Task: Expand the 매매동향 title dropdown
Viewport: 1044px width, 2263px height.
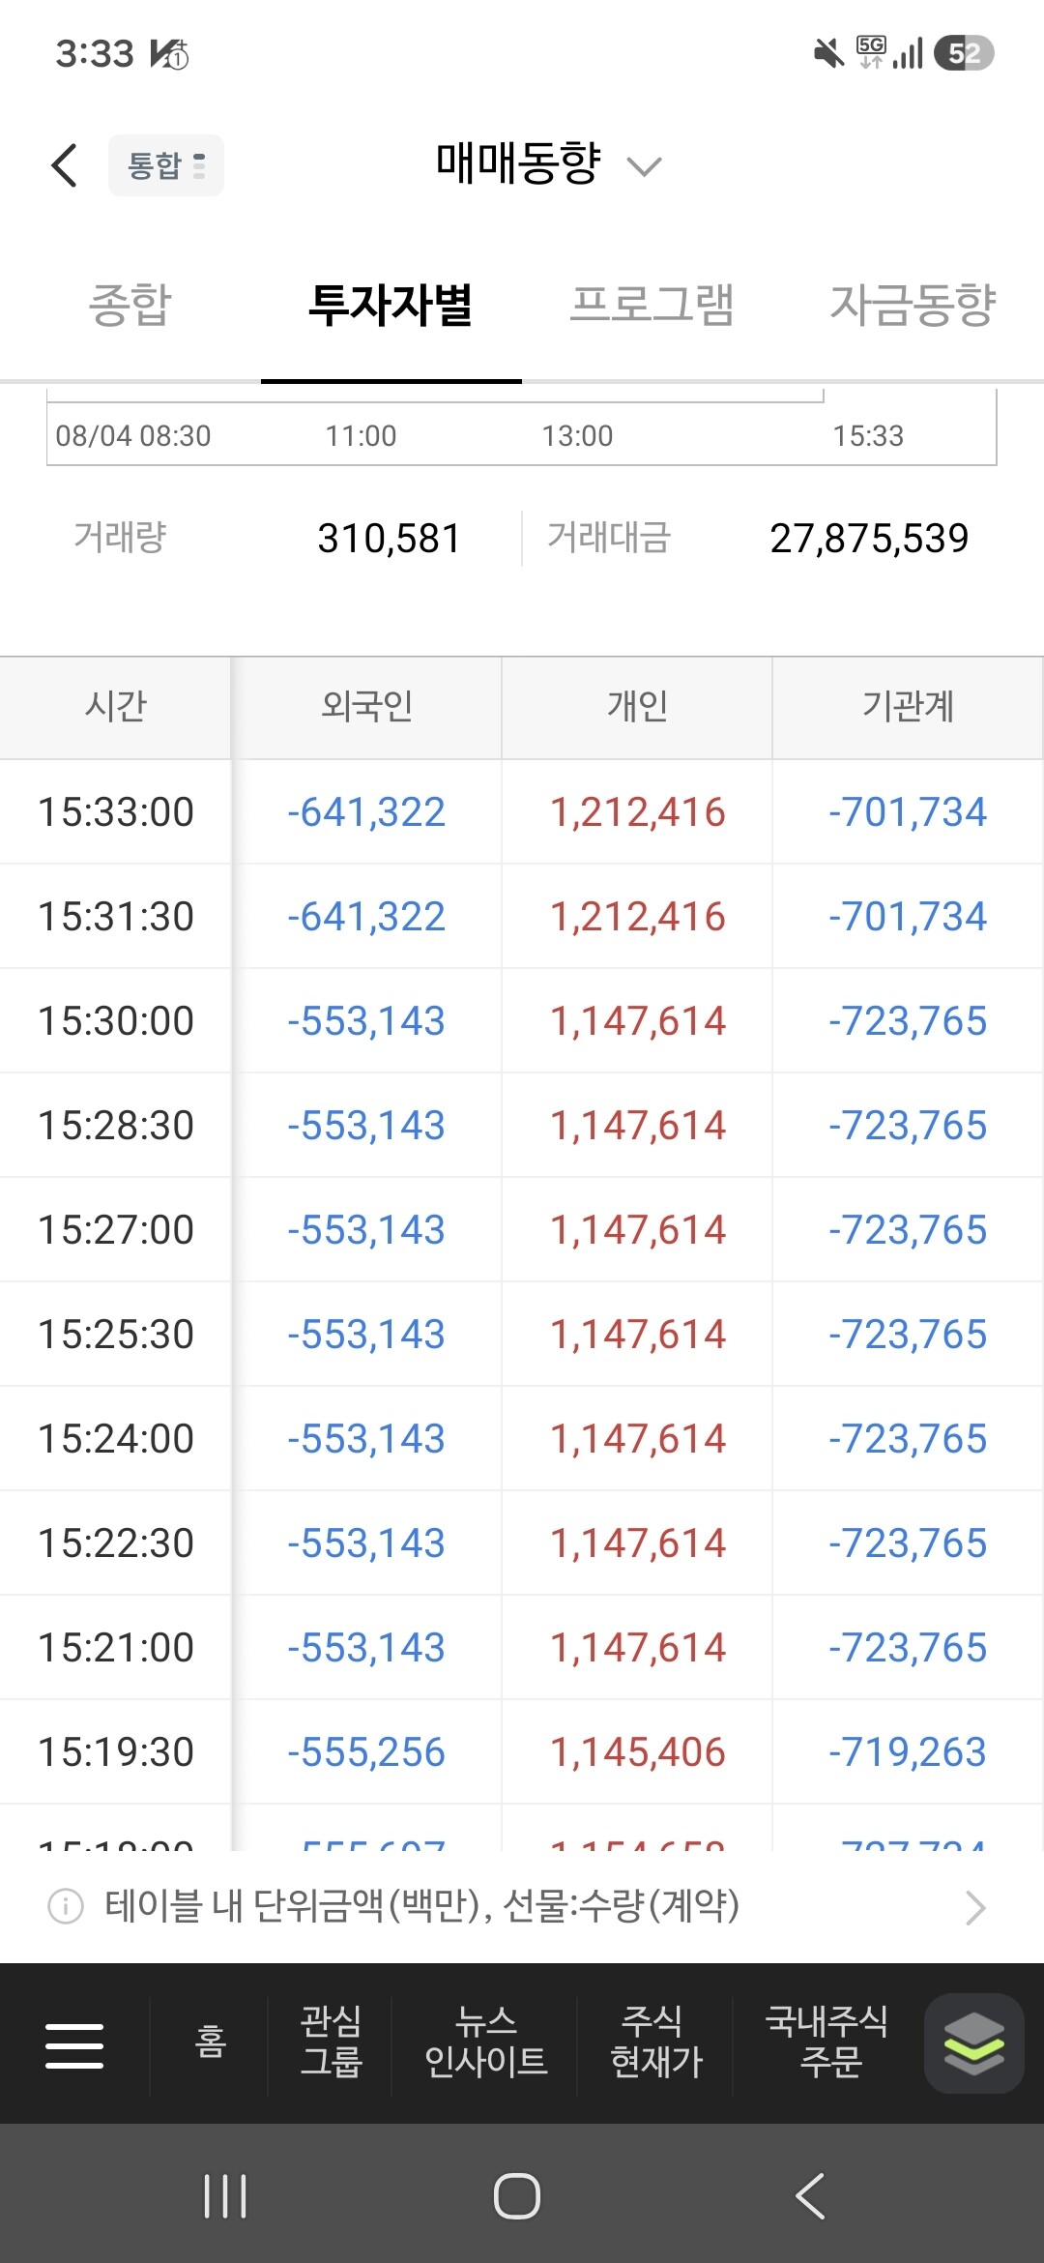Action: click(x=547, y=164)
